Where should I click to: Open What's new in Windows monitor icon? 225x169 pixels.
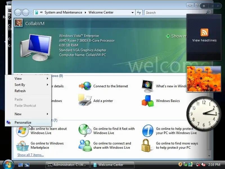pos(147,86)
